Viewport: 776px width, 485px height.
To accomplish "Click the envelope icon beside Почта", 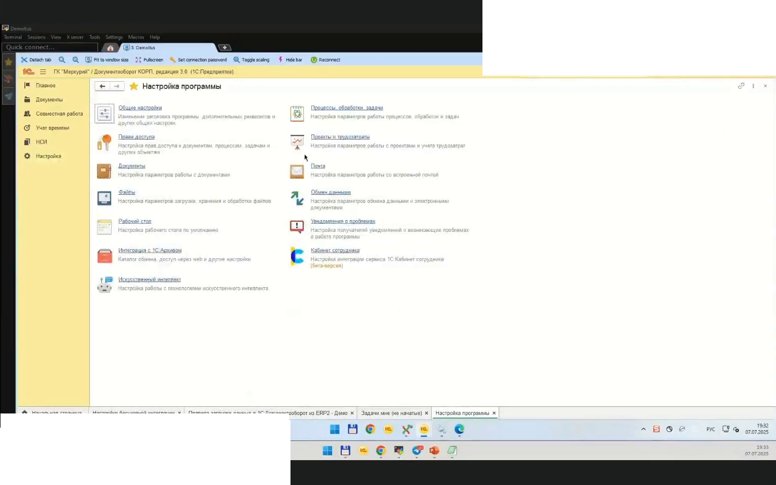I will [x=297, y=171].
